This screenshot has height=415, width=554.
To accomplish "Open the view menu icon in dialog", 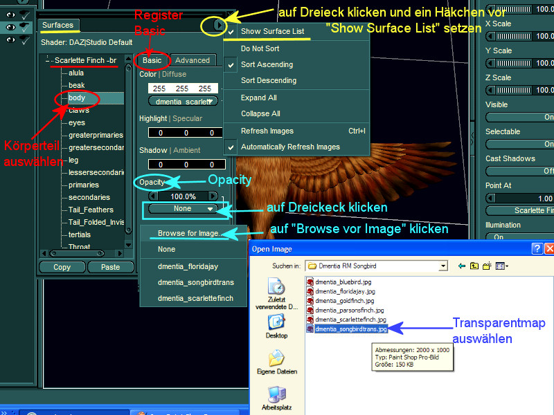I will 501,266.
